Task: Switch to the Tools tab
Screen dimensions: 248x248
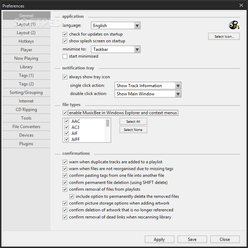Action: [x=27, y=118]
